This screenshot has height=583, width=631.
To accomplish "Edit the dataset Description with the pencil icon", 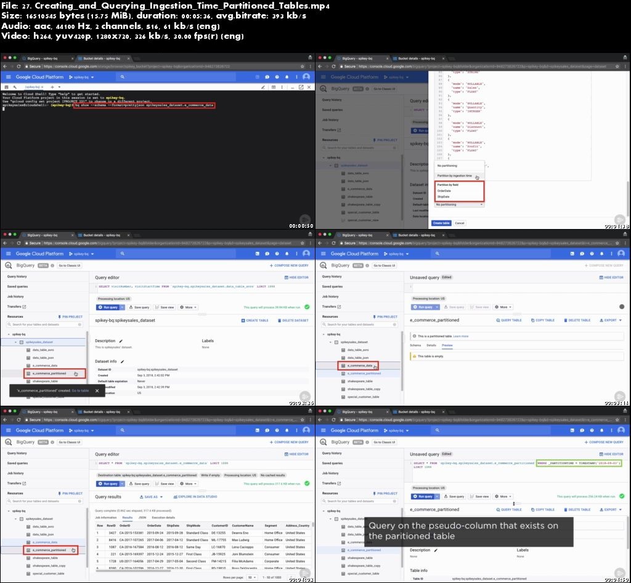I will pos(121,341).
